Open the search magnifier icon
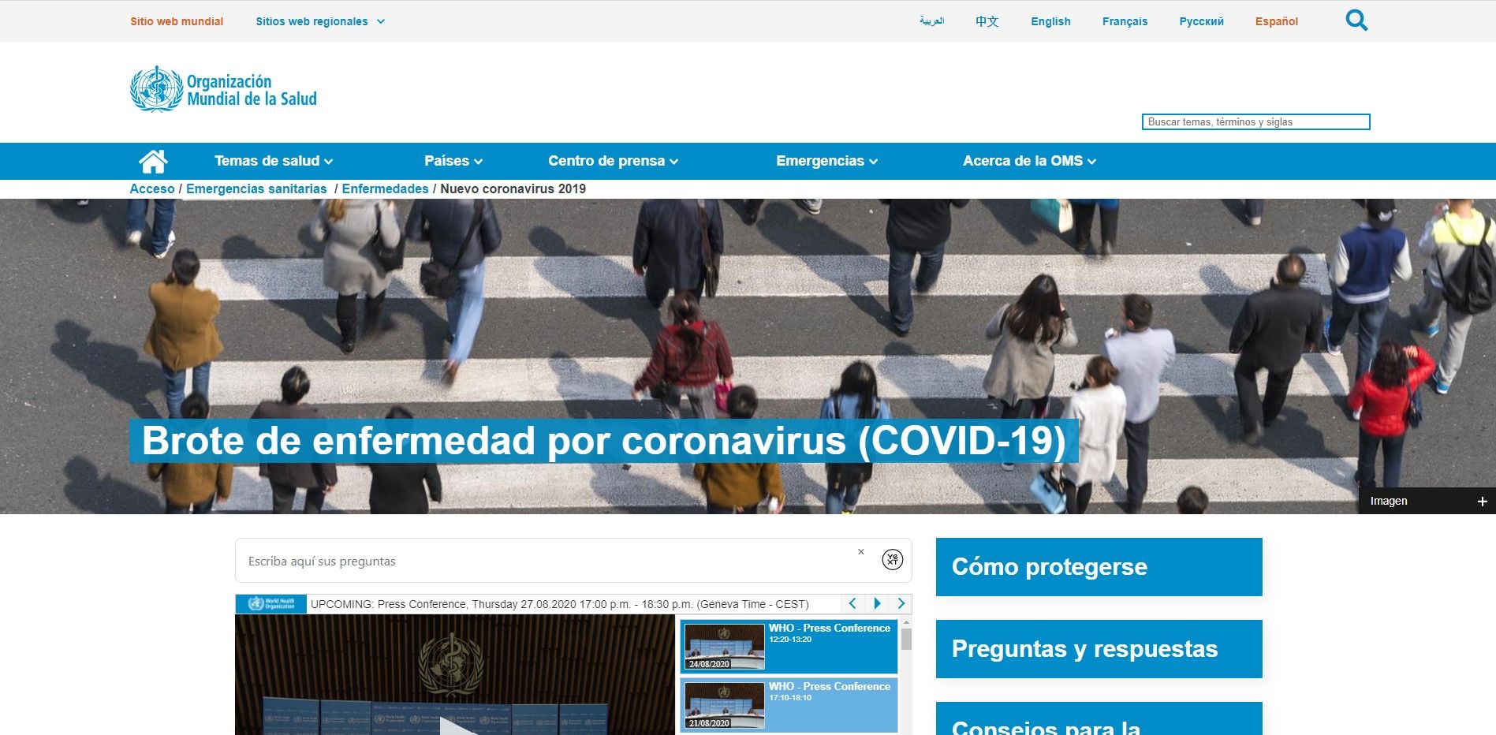 pos(1356,21)
